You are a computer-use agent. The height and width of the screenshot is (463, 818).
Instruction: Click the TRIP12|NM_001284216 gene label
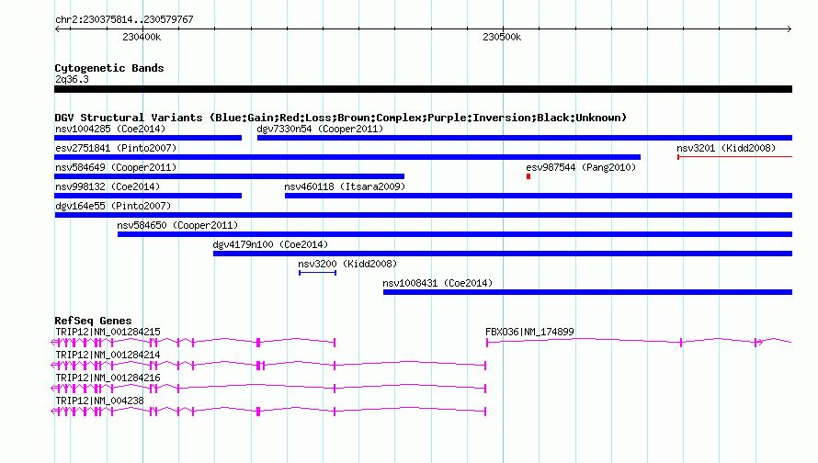(x=108, y=378)
